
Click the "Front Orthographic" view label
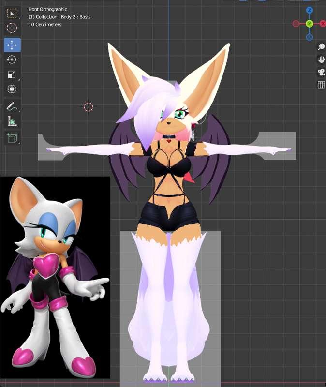point(47,9)
